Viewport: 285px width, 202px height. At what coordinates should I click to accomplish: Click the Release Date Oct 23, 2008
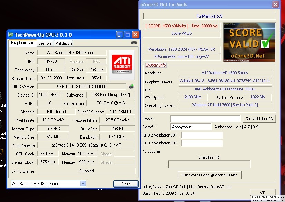51,78
